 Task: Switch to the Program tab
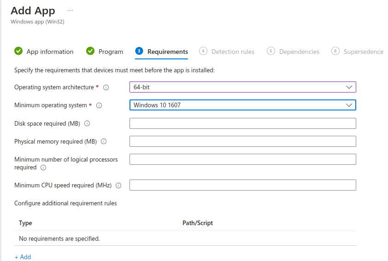[111, 52]
